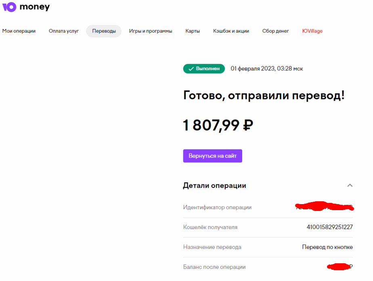Click the date 01 февраля 2023 text

point(253,68)
